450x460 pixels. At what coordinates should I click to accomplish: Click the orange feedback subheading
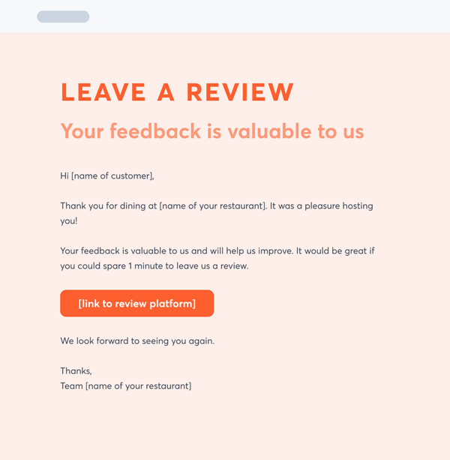211,131
